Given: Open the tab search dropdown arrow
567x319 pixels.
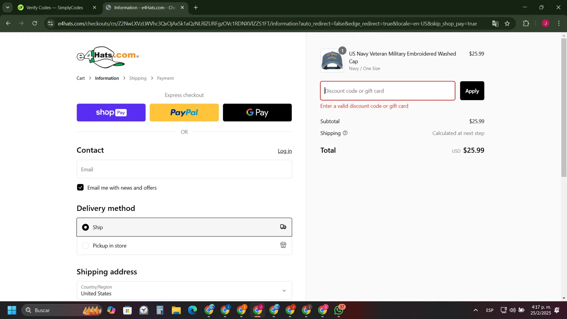Looking at the screenshot, I should (x=8, y=8).
